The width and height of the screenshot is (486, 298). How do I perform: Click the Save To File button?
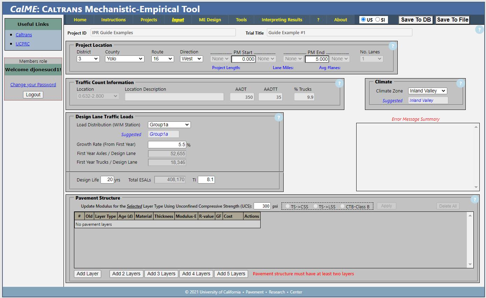pyautogui.click(x=453, y=20)
